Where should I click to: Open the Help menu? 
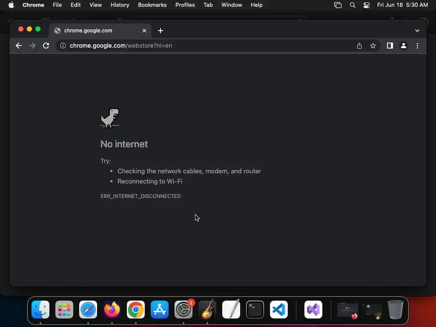[x=256, y=5]
